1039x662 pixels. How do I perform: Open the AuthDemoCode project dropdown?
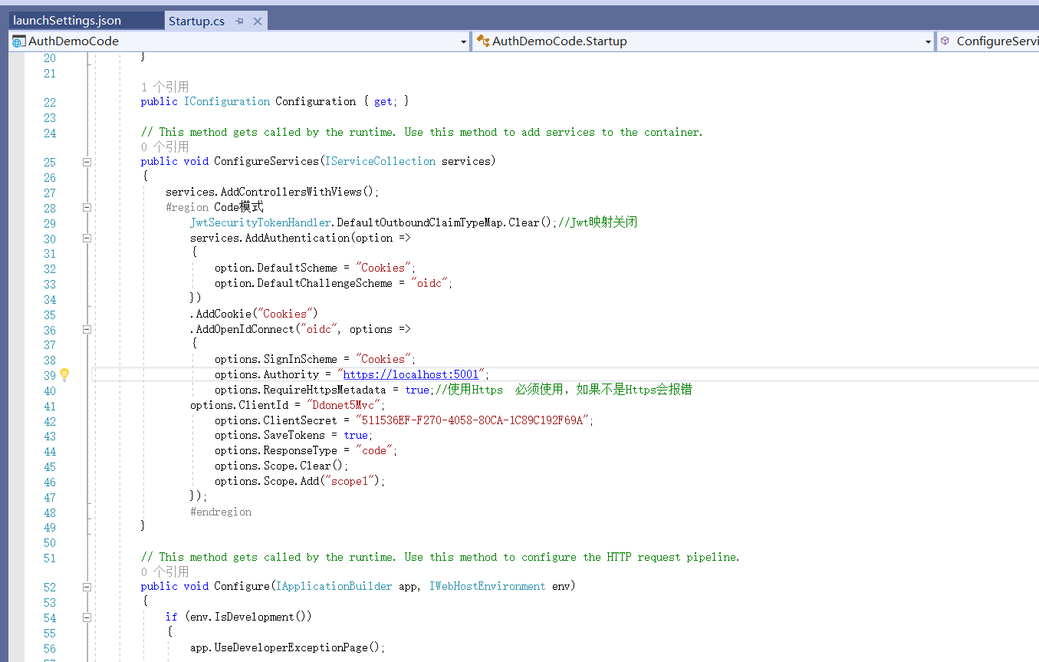(x=239, y=41)
